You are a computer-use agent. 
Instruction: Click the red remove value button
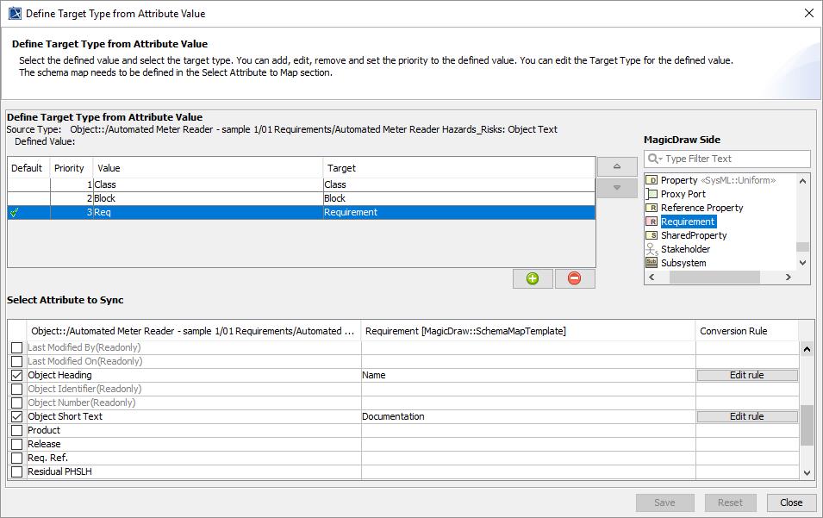(x=575, y=278)
